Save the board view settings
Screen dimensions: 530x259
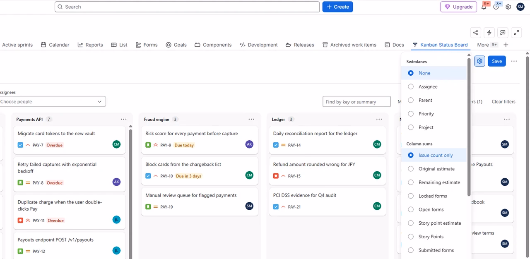click(497, 61)
